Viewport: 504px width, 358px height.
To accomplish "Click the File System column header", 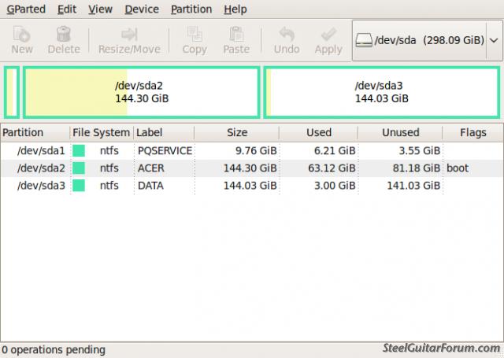I will point(101,132).
